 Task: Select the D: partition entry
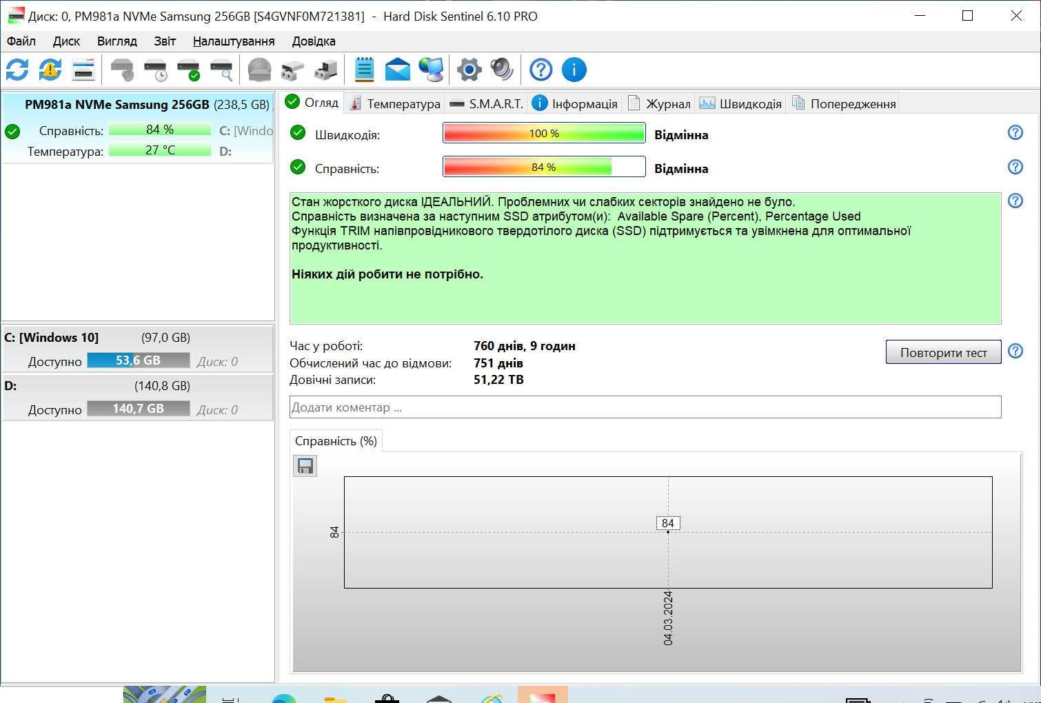(138, 397)
